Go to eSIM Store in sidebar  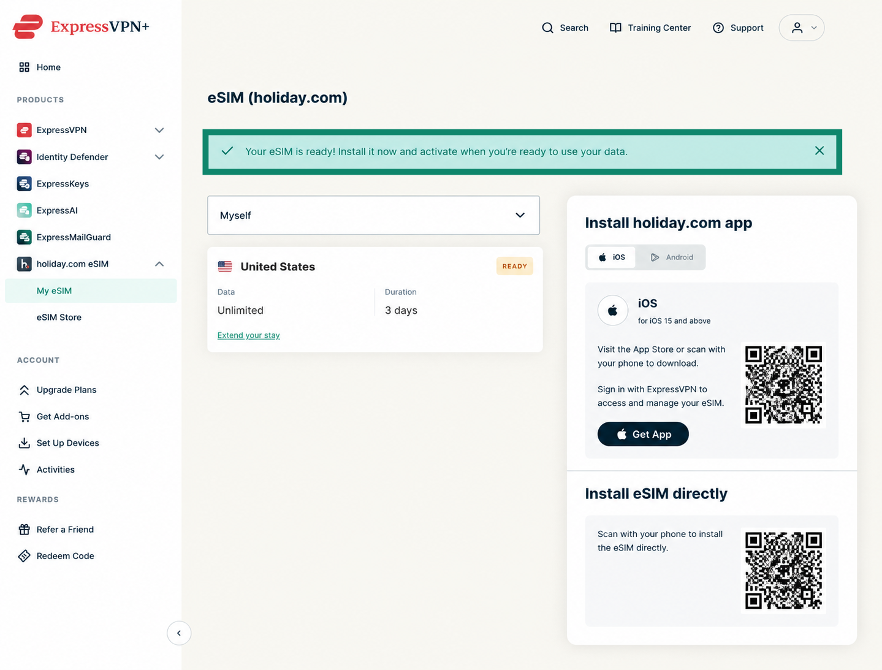(x=59, y=318)
